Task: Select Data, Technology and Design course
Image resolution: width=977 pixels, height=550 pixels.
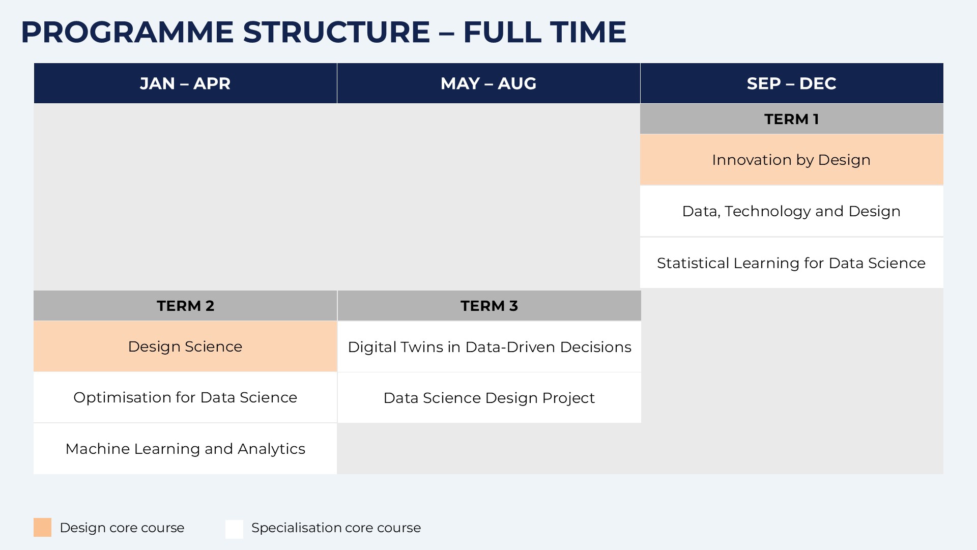Action: tap(791, 211)
